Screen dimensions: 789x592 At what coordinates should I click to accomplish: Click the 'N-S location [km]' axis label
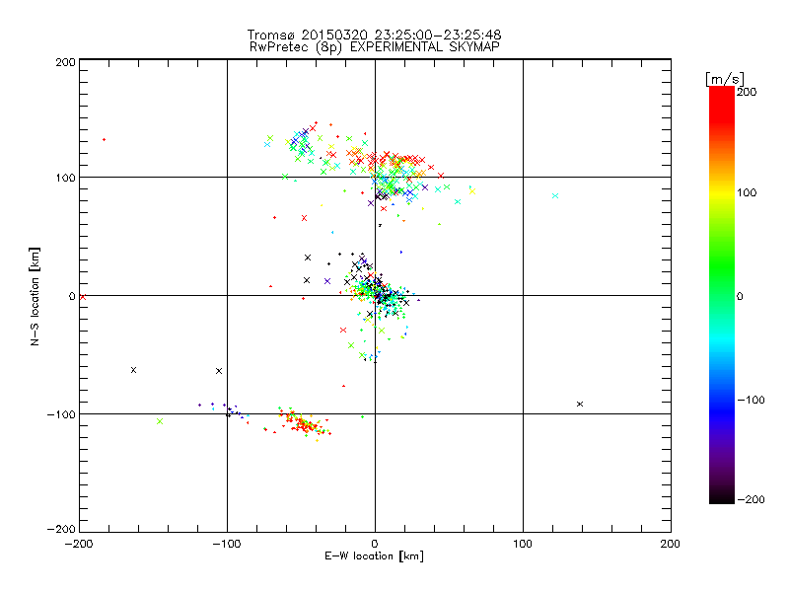(x=35, y=296)
